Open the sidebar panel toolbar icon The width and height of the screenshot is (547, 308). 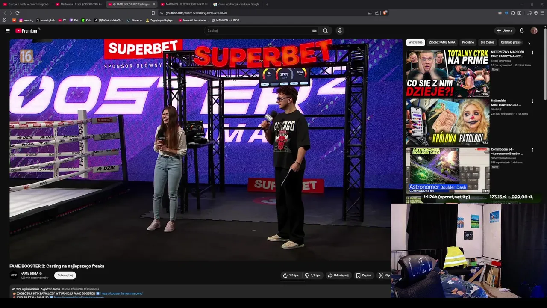click(519, 13)
